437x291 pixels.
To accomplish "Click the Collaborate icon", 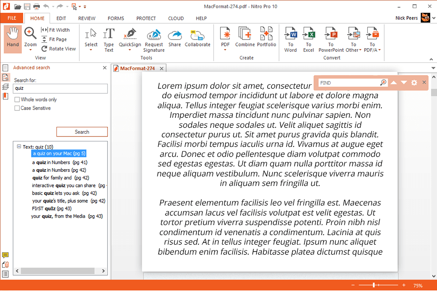I will point(198,35).
